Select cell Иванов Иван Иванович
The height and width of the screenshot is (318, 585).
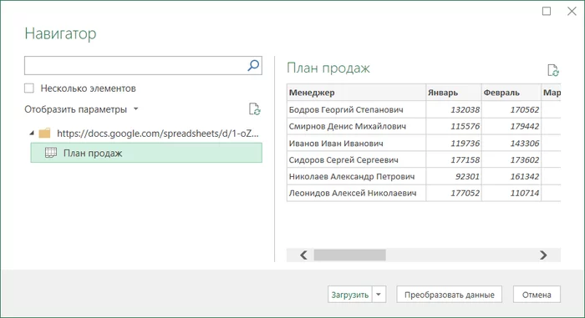[356, 144]
